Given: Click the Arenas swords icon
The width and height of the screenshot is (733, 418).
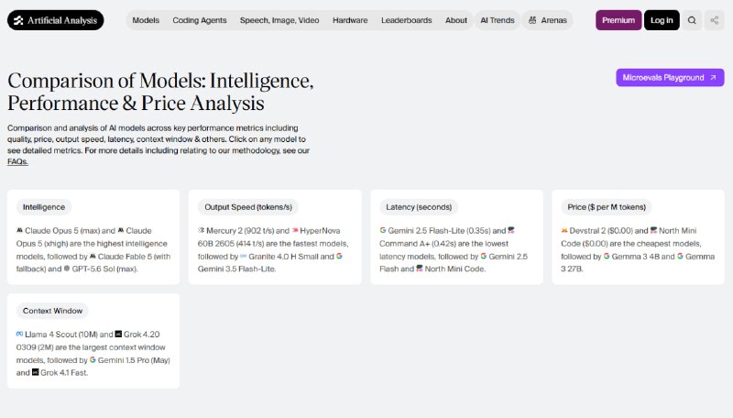Looking at the screenshot, I should 532,20.
